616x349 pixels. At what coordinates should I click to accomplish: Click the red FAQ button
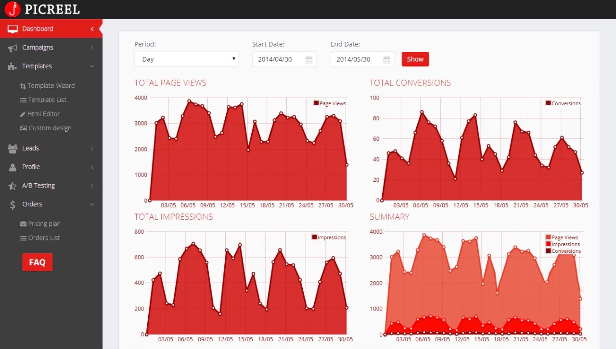pyautogui.click(x=37, y=262)
